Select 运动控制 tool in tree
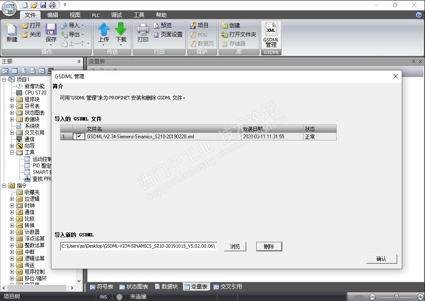Image resolution: width=425 pixels, height=301 pixels. pyautogui.click(x=42, y=159)
